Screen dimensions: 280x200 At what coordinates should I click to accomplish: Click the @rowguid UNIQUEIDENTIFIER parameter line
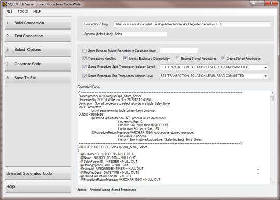click(112, 168)
